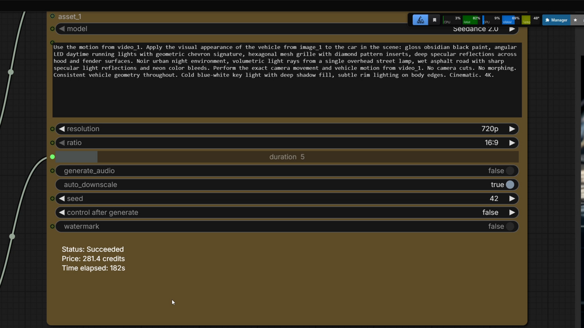Open the ratio 16:9 dropdown
584x328 pixels.
[x=287, y=143]
